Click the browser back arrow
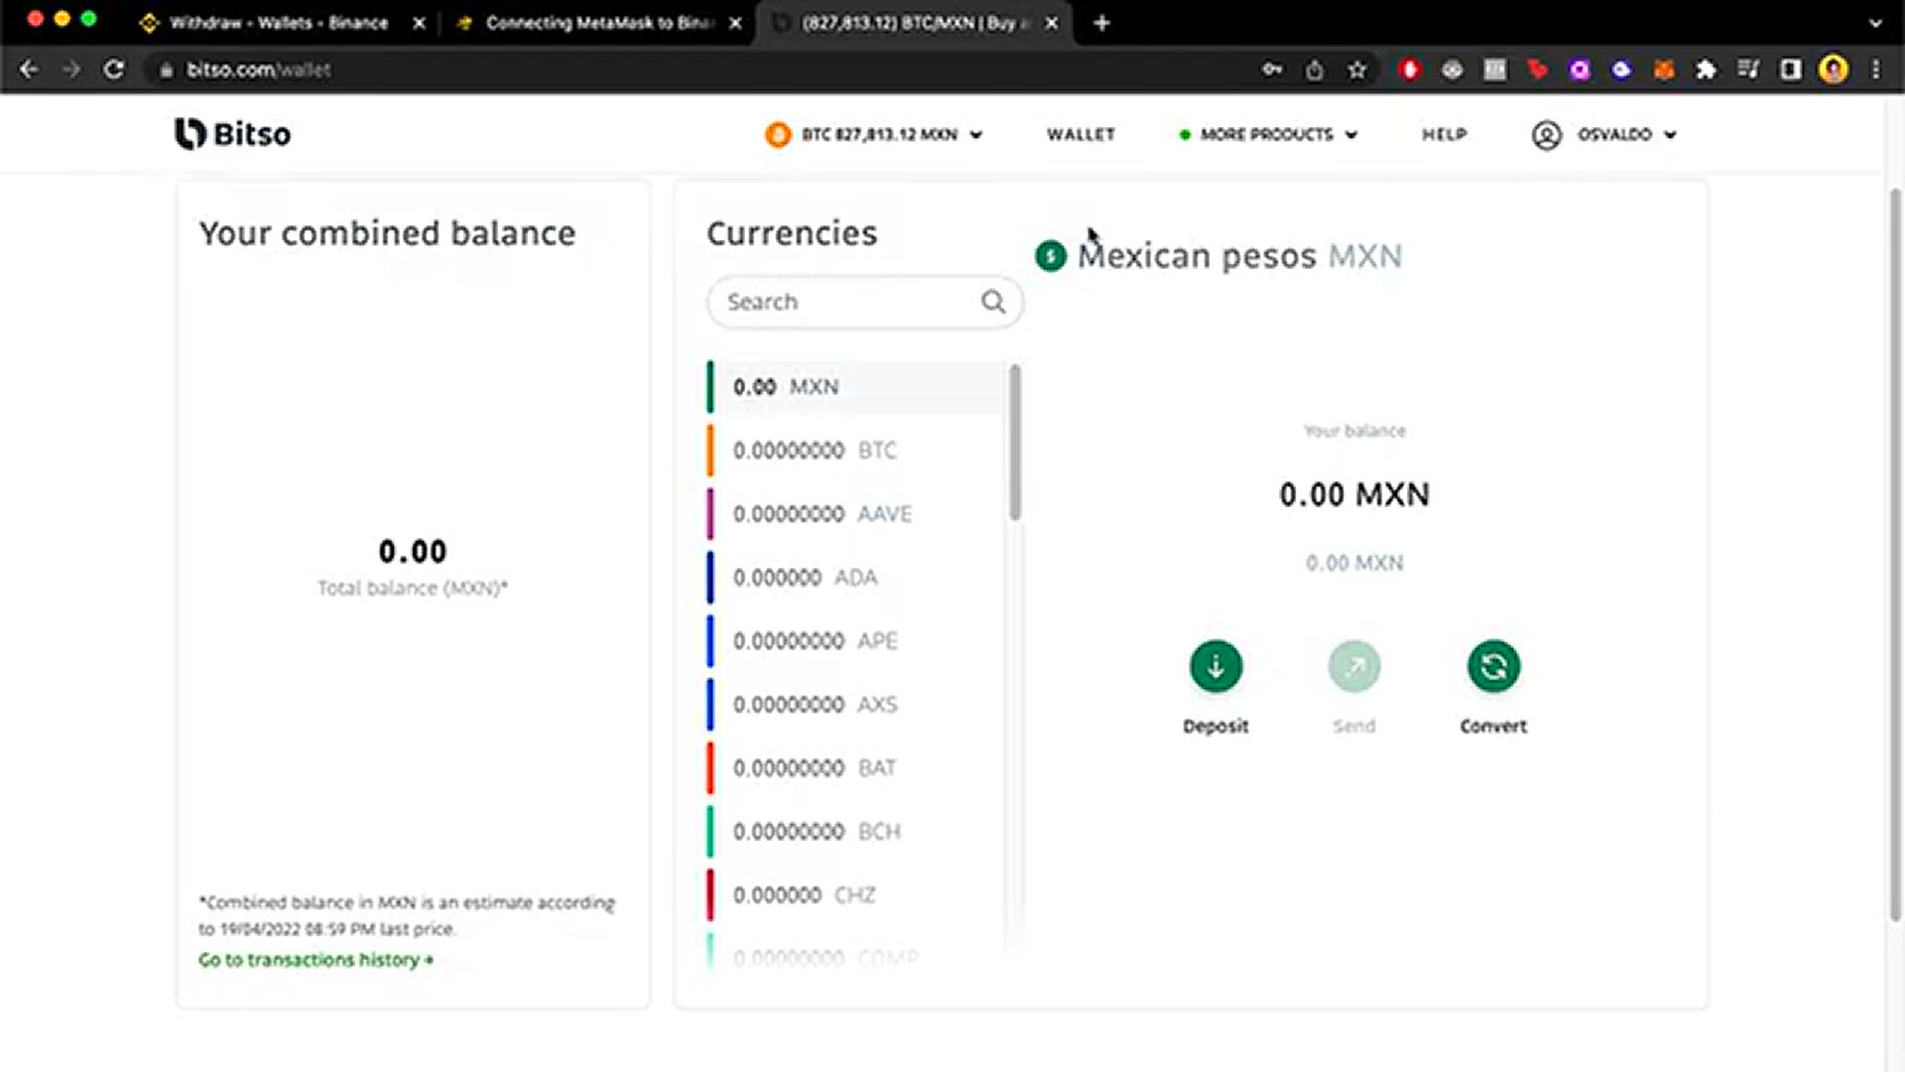 tap(29, 69)
